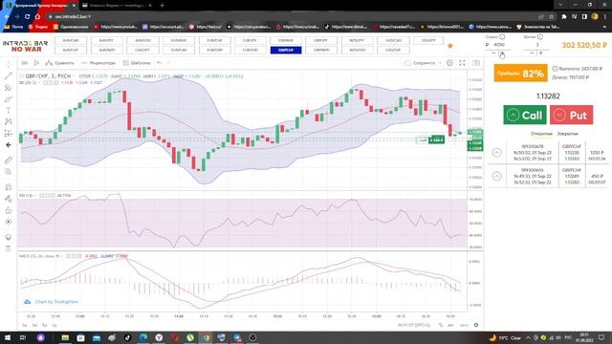The image size is (612, 344).
Task: Click the orange 82% profit badge
Action: [520, 74]
